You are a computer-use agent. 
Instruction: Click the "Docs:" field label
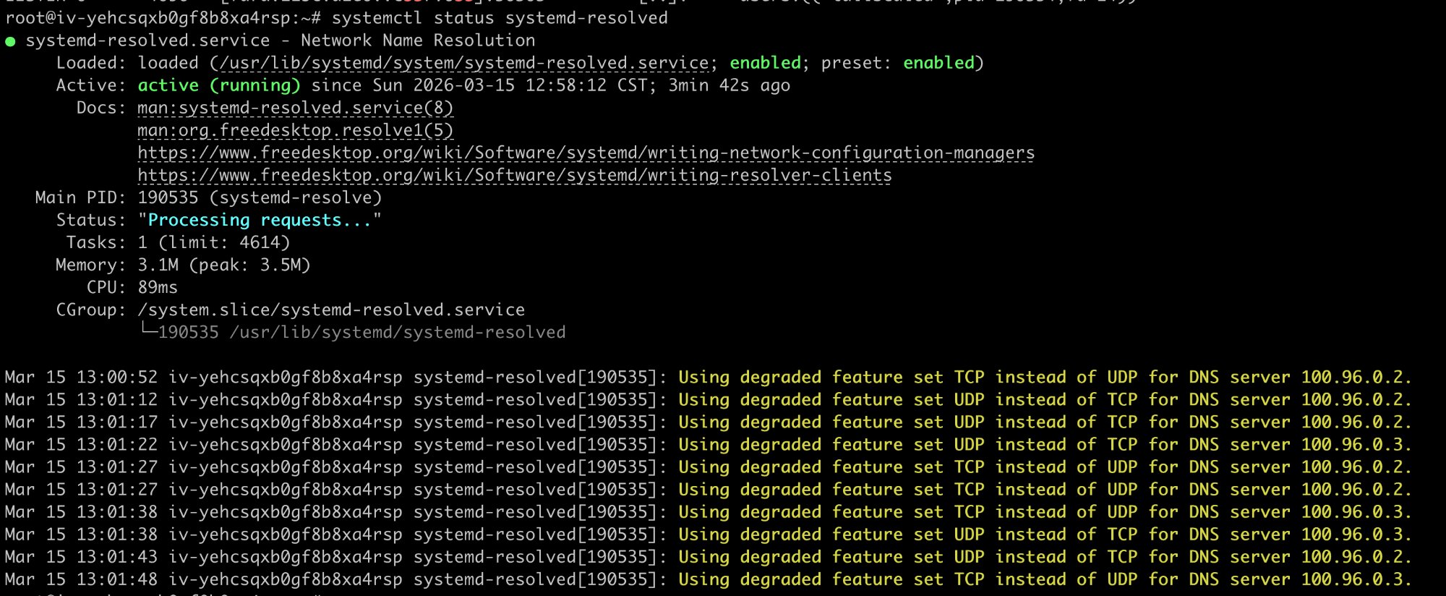click(101, 108)
